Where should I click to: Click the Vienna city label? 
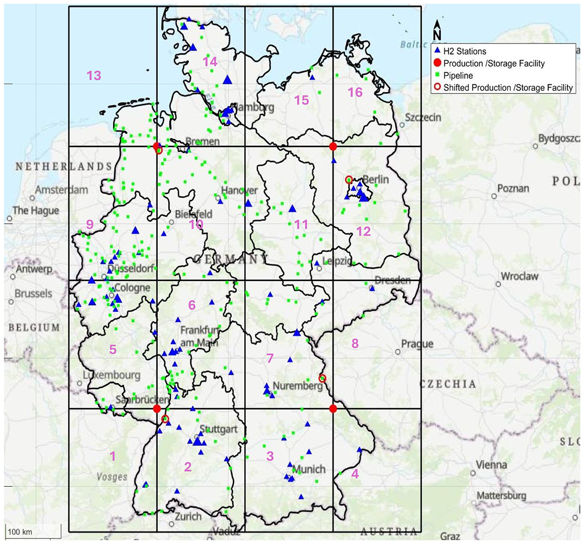[x=491, y=465]
